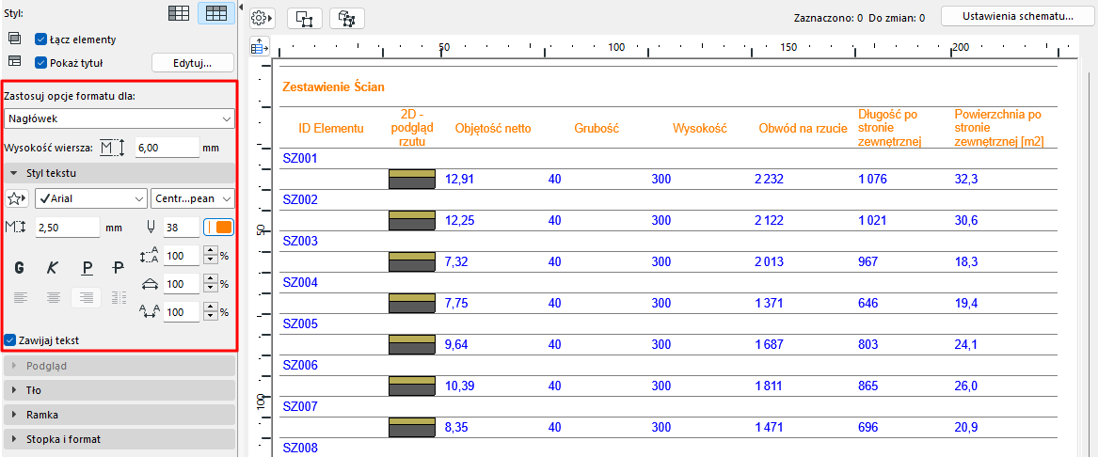This screenshot has width=1098, height=457.
Task: Disable the Zawijaj tekst checkbox
Action: [9, 340]
